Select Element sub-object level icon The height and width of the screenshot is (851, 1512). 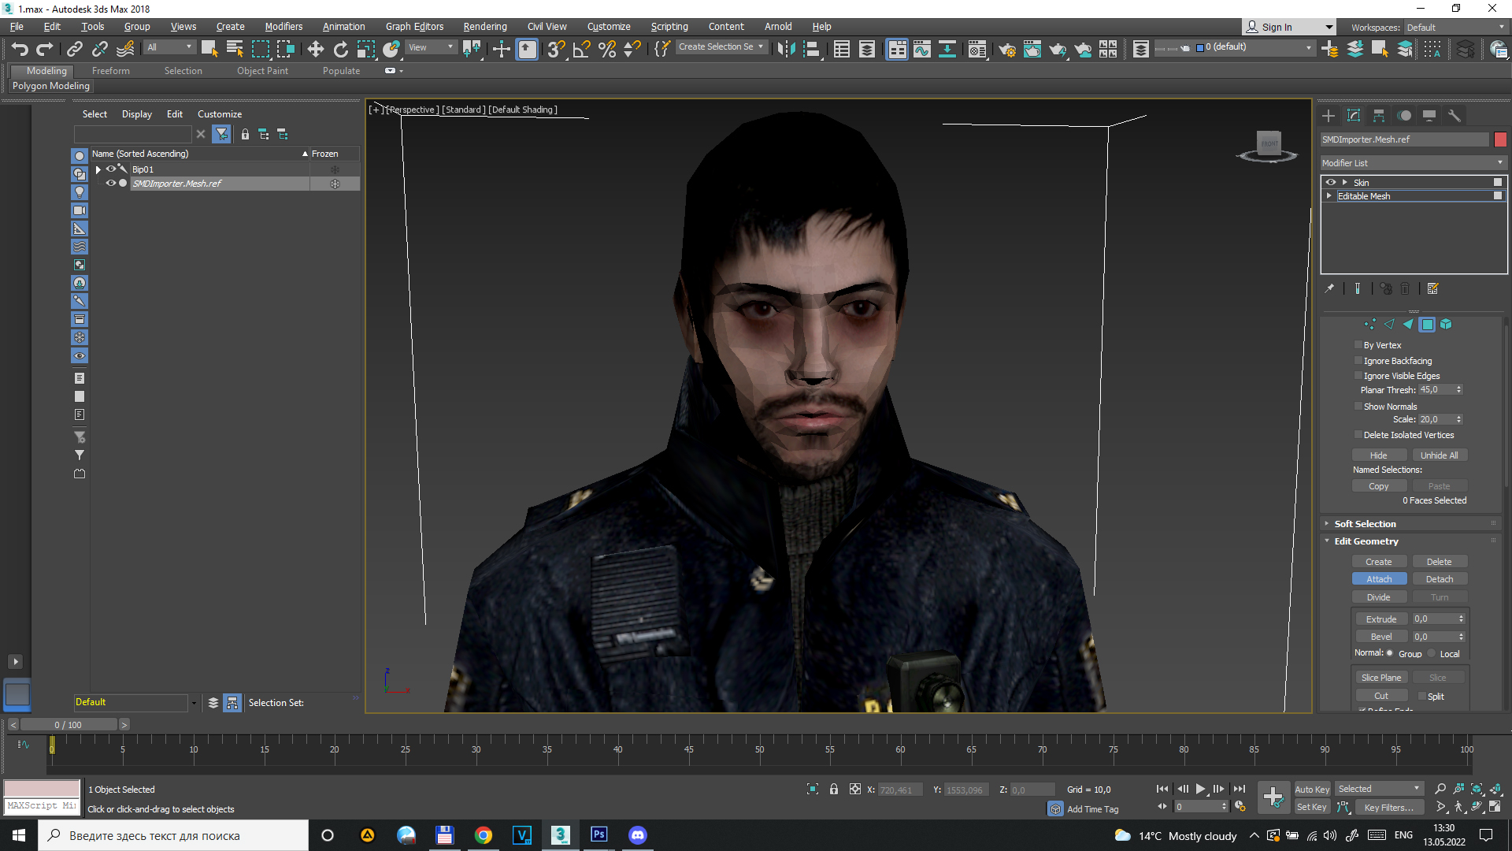click(1446, 324)
